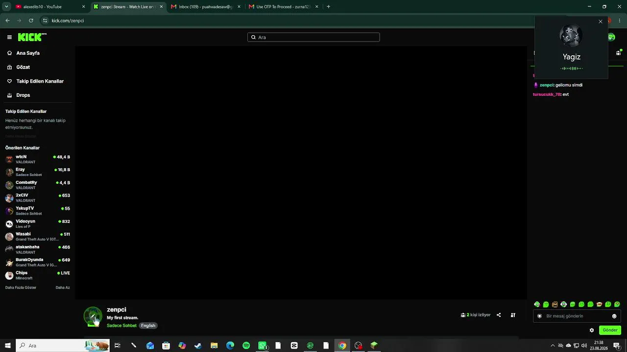627x352 pixels.
Task: Open Eray recommended channel
Action: [38, 172]
